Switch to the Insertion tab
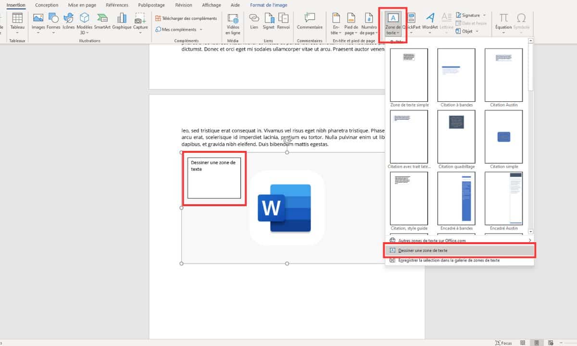 click(x=16, y=5)
